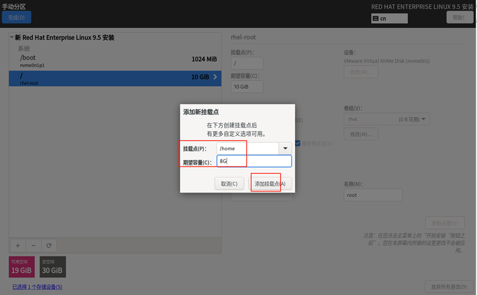Viewport: 477px width, 295px height.
Task: Click the 更新设置(U) update settings button
Action: (445, 223)
